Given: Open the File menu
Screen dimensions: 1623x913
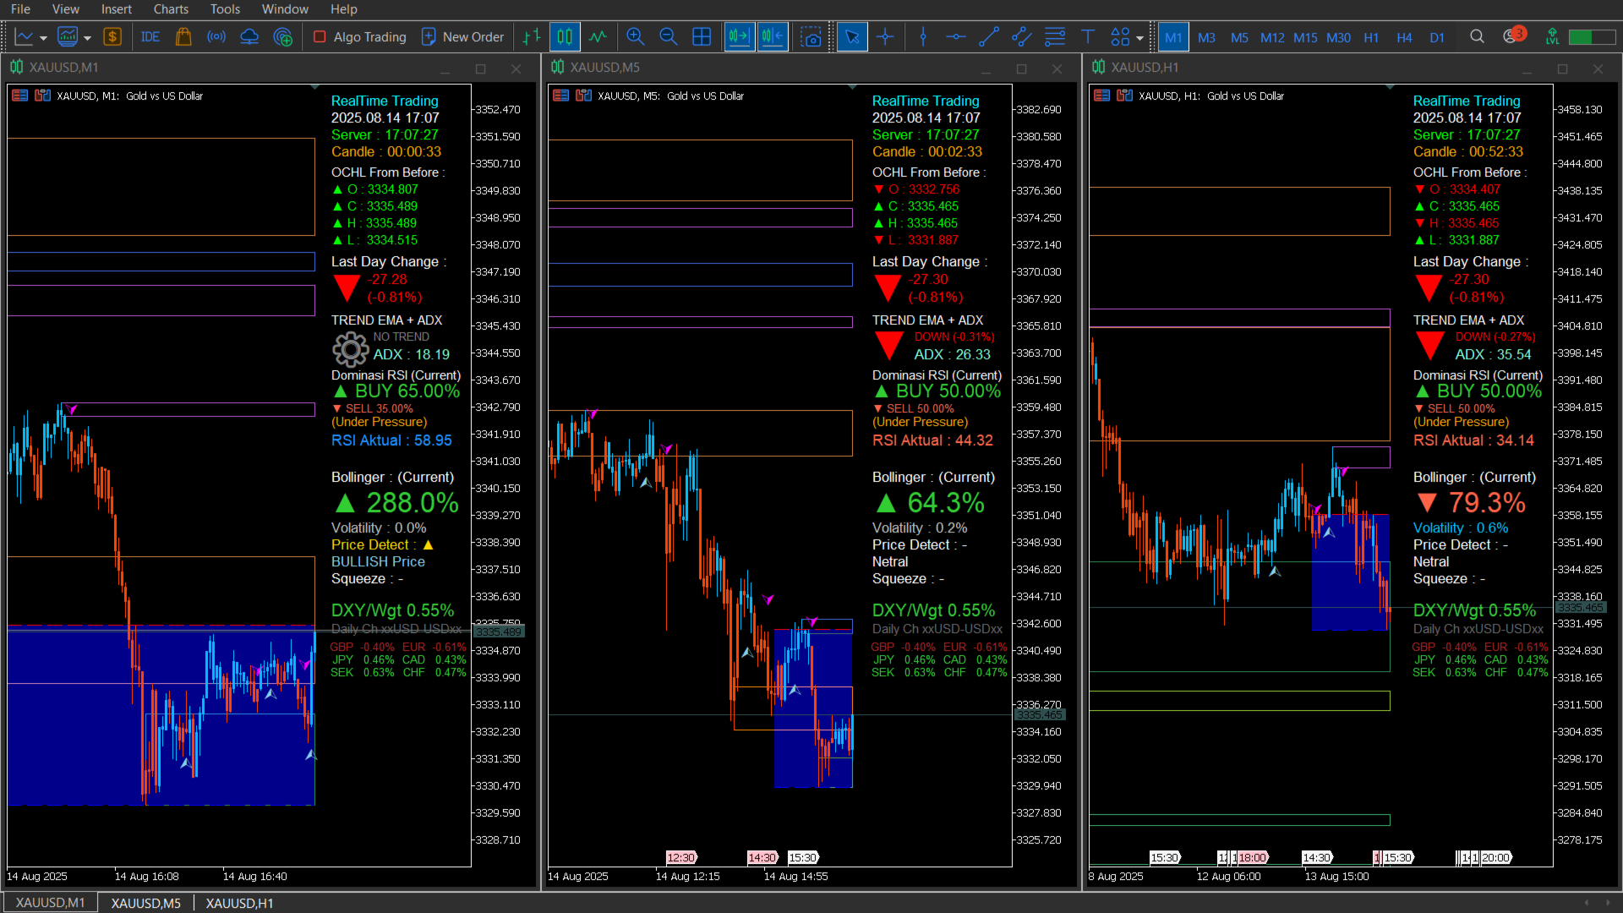Looking at the screenshot, I should [20, 9].
